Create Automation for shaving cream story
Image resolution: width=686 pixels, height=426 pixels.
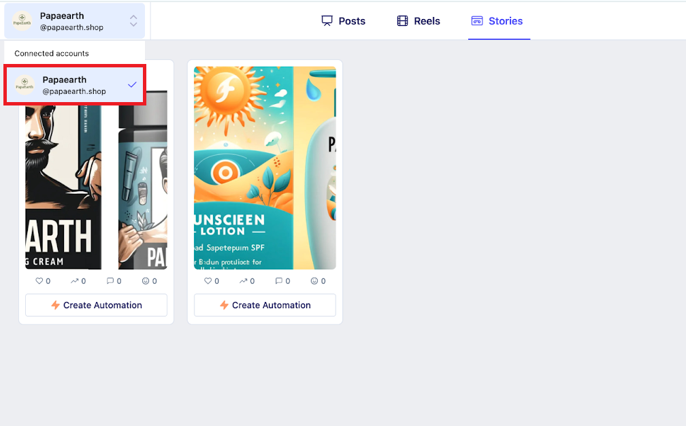[96, 305]
